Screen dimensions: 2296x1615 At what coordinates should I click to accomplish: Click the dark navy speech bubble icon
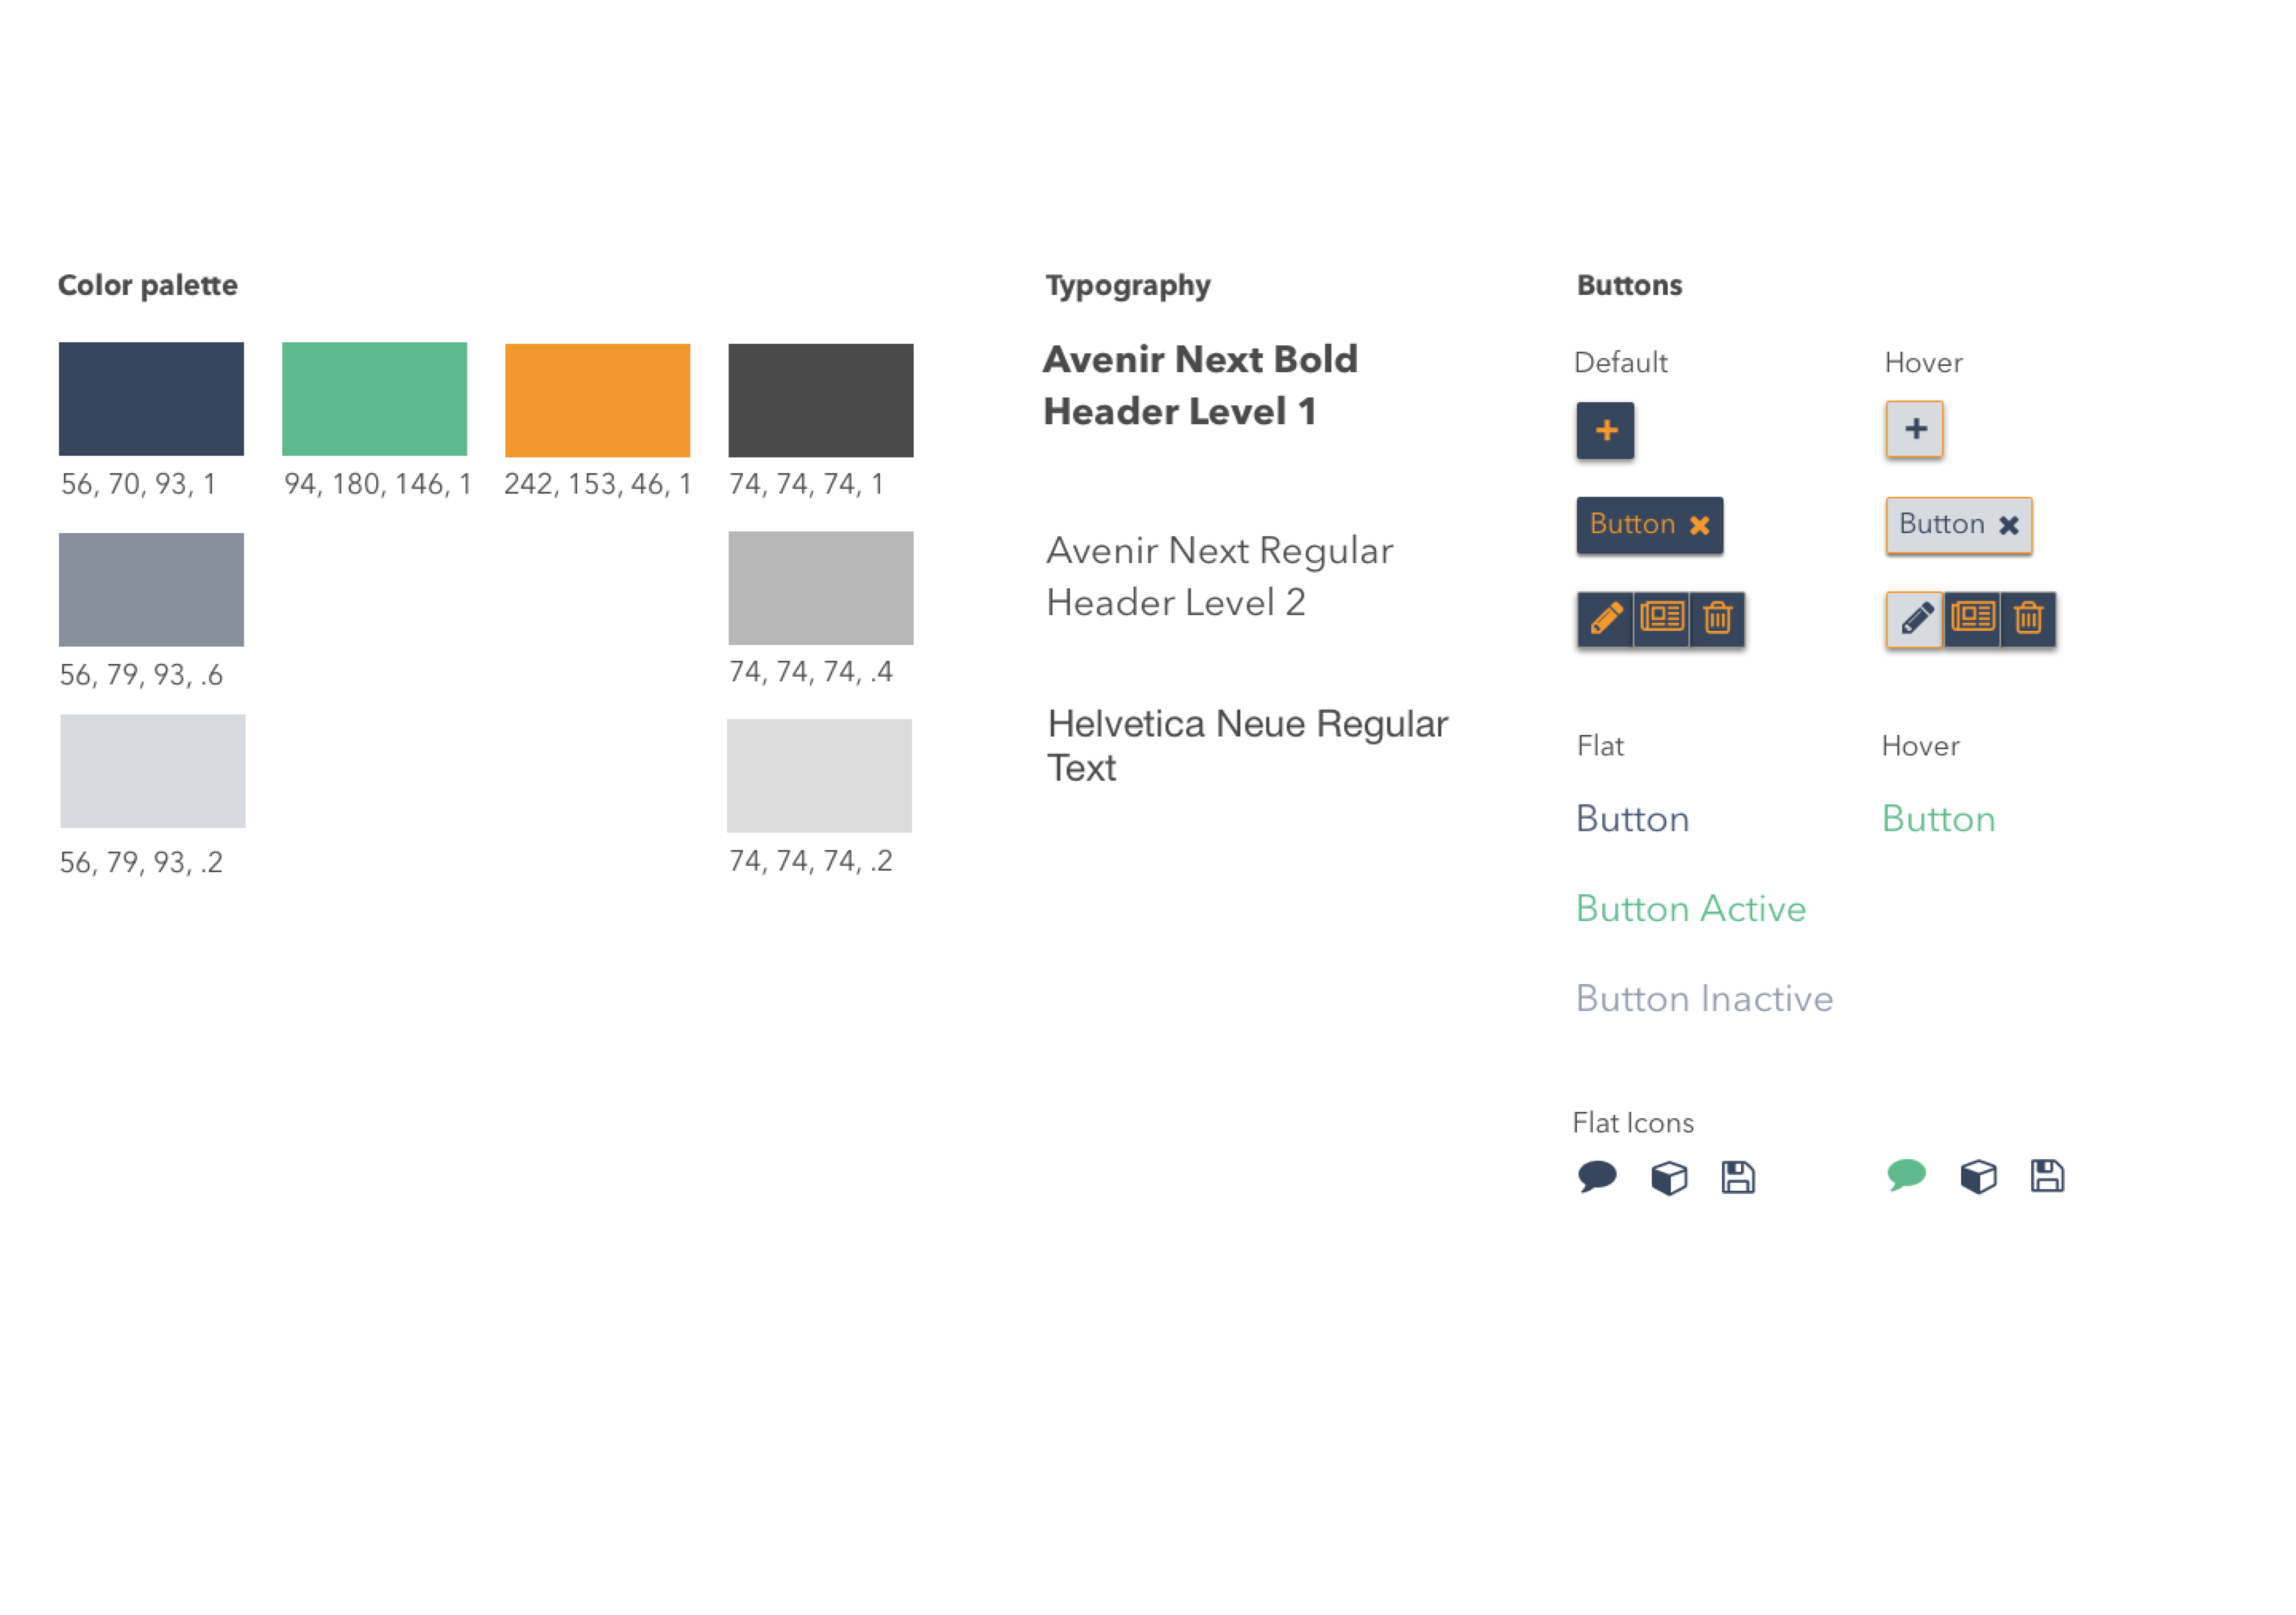click(x=1597, y=1176)
